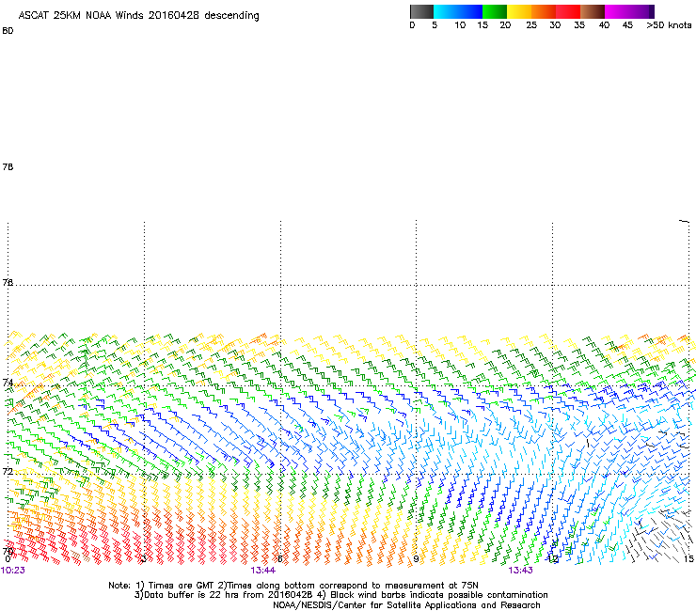Click the 'Times are GMT' note line
The width and height of the screenshot is (696, 611).
coord(293,586)
